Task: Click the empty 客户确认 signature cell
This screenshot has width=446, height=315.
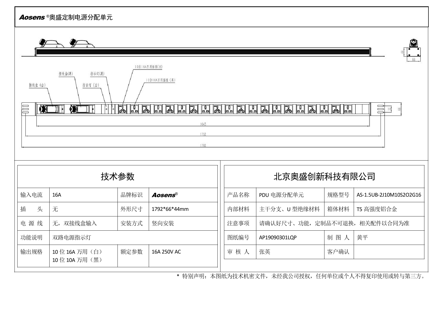Action: (x=389, y=252)
